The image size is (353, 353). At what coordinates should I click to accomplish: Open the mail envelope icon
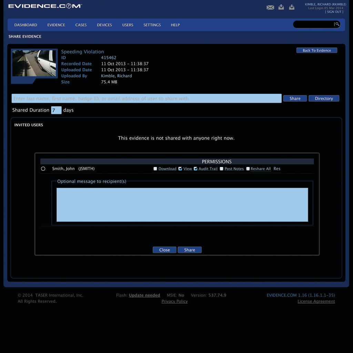coord(270,7)
